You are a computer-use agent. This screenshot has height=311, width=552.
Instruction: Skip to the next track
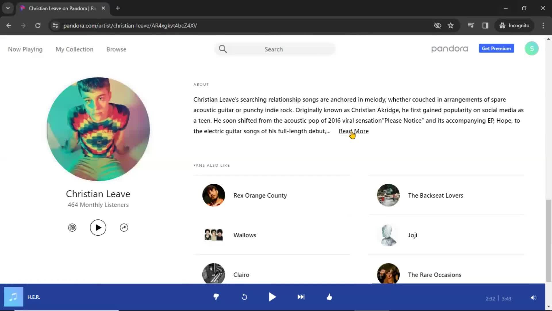(x=301, y=297)
